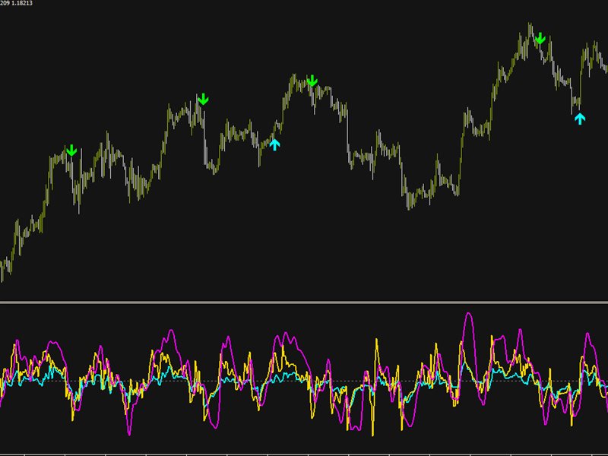Image resolution: width=608 pixels, height=456 pixels.
Task: Select the horizontal separator between chart and indicator
Action: pyautogui.click(x=304, y=302)
